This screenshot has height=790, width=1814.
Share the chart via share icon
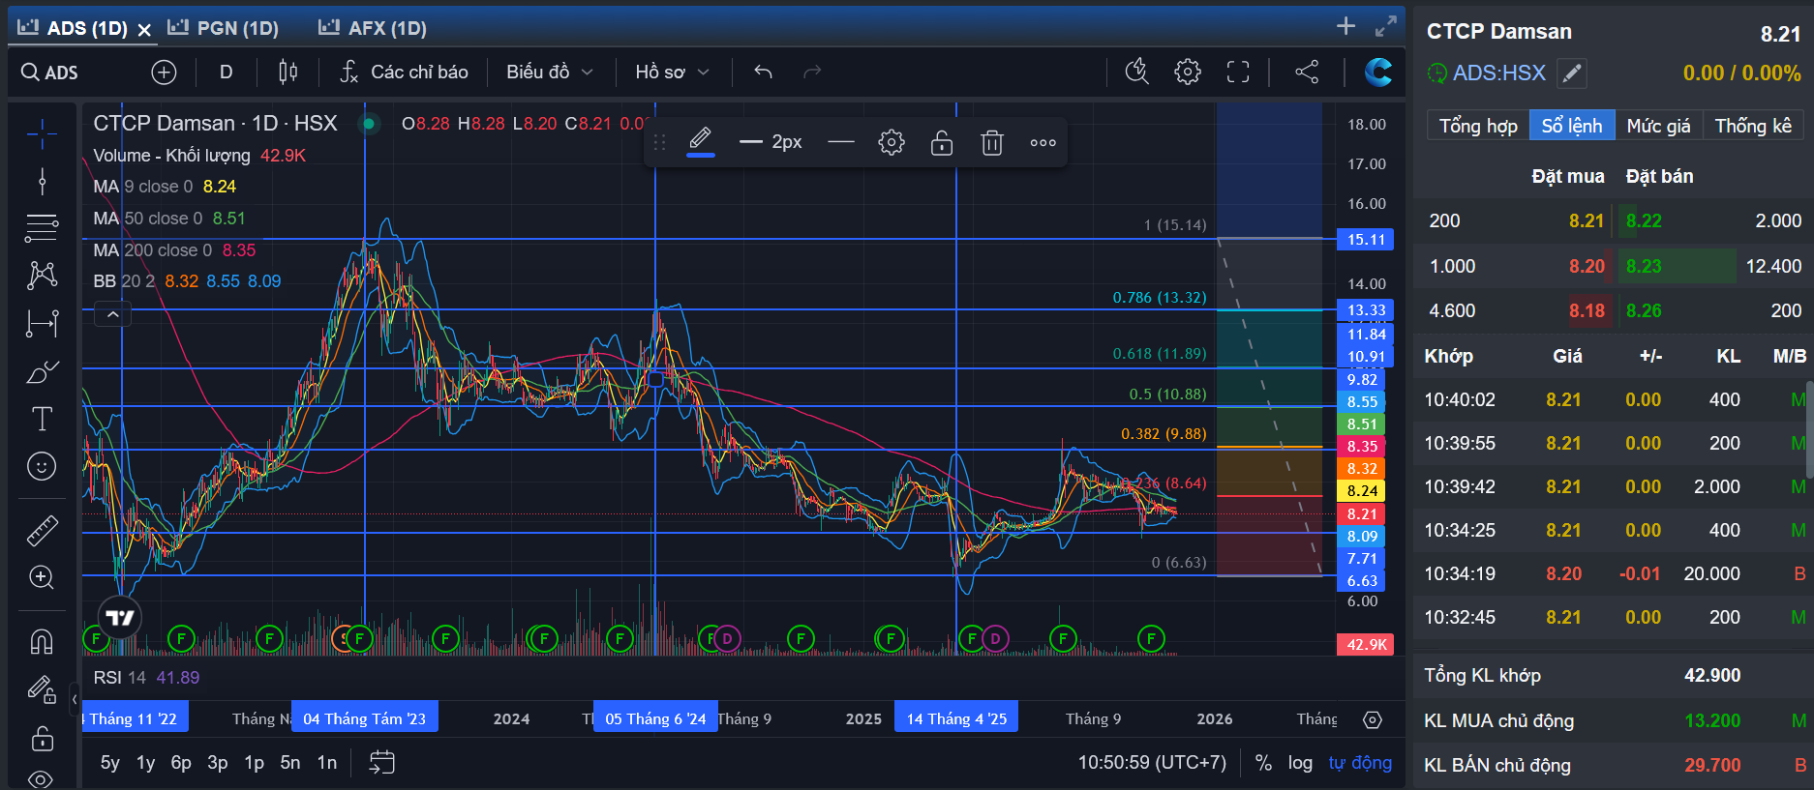[1307, 72]
